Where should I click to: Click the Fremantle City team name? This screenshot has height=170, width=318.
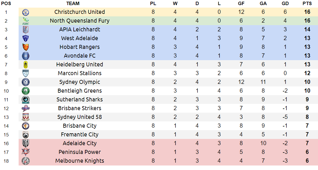click(x=80, y=134)
